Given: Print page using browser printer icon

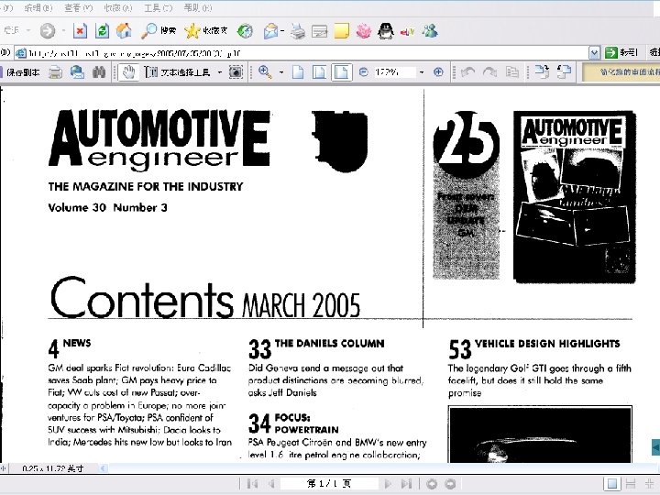Looking at the screenshot, I should [x=298, y=31].
